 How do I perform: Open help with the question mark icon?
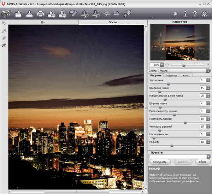pos(195,14)
